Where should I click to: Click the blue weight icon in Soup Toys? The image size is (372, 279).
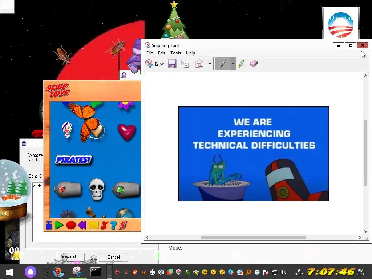click(49, 225)
